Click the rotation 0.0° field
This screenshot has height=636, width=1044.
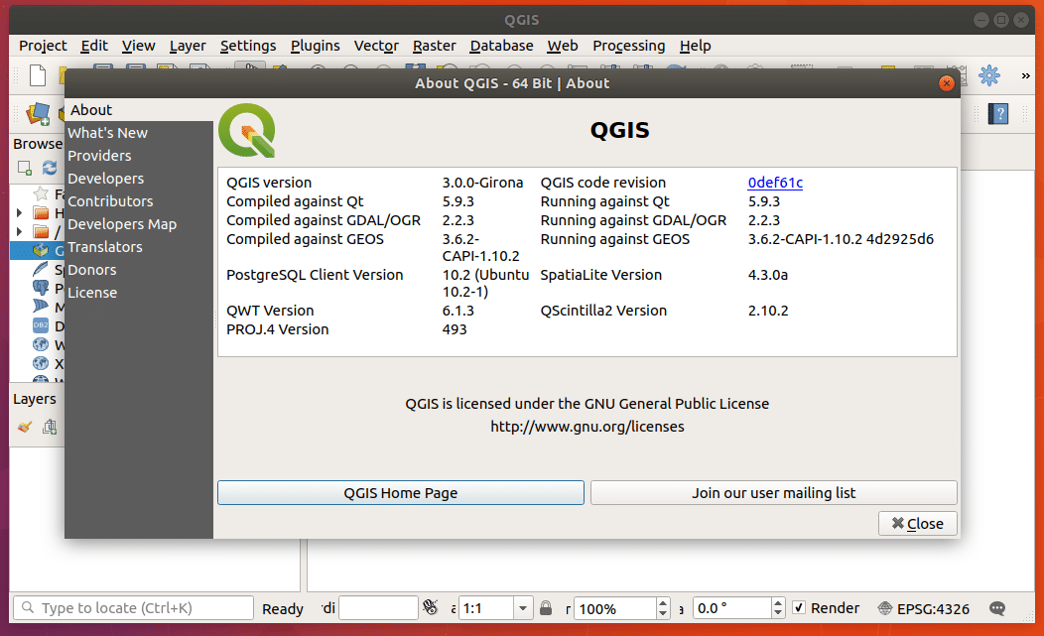(x=732, y=608)
